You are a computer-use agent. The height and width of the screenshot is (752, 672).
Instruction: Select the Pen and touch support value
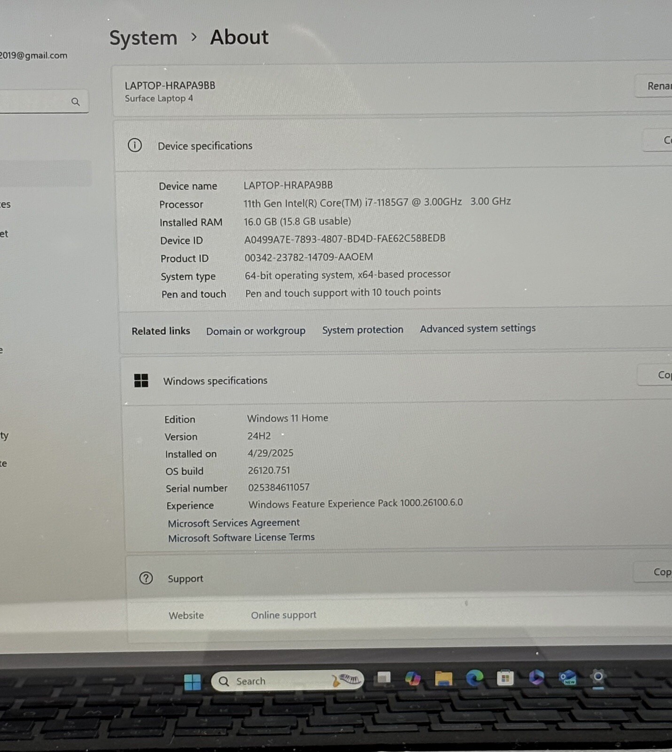[x=343, y=292]
